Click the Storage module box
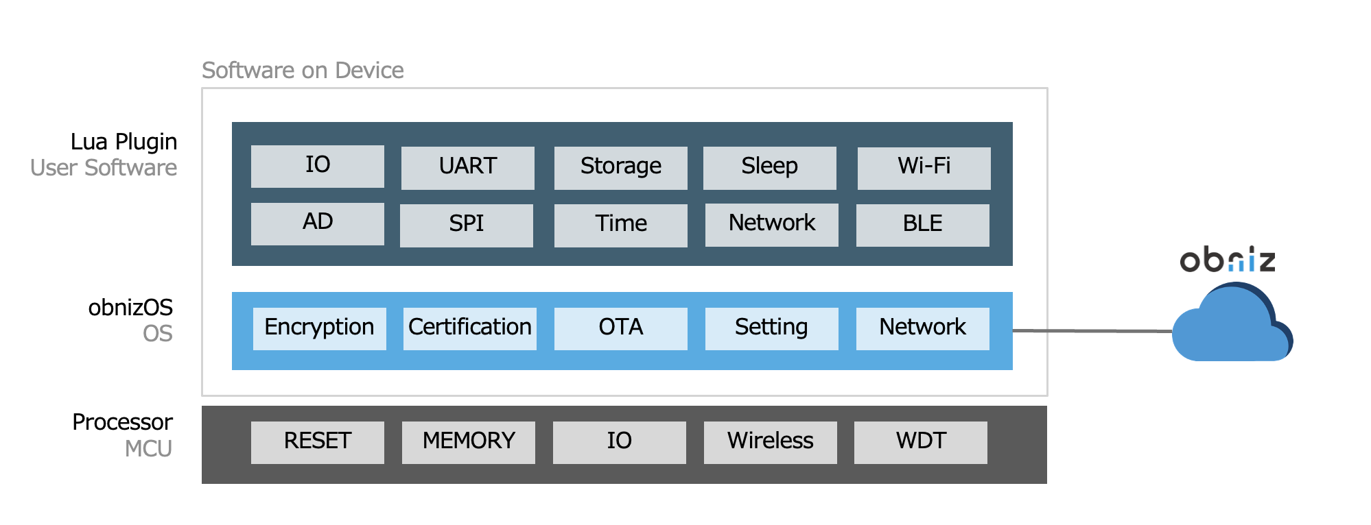Image resolution: width=1371 pixels, height=525 pixels. click(x=620, y=167)
